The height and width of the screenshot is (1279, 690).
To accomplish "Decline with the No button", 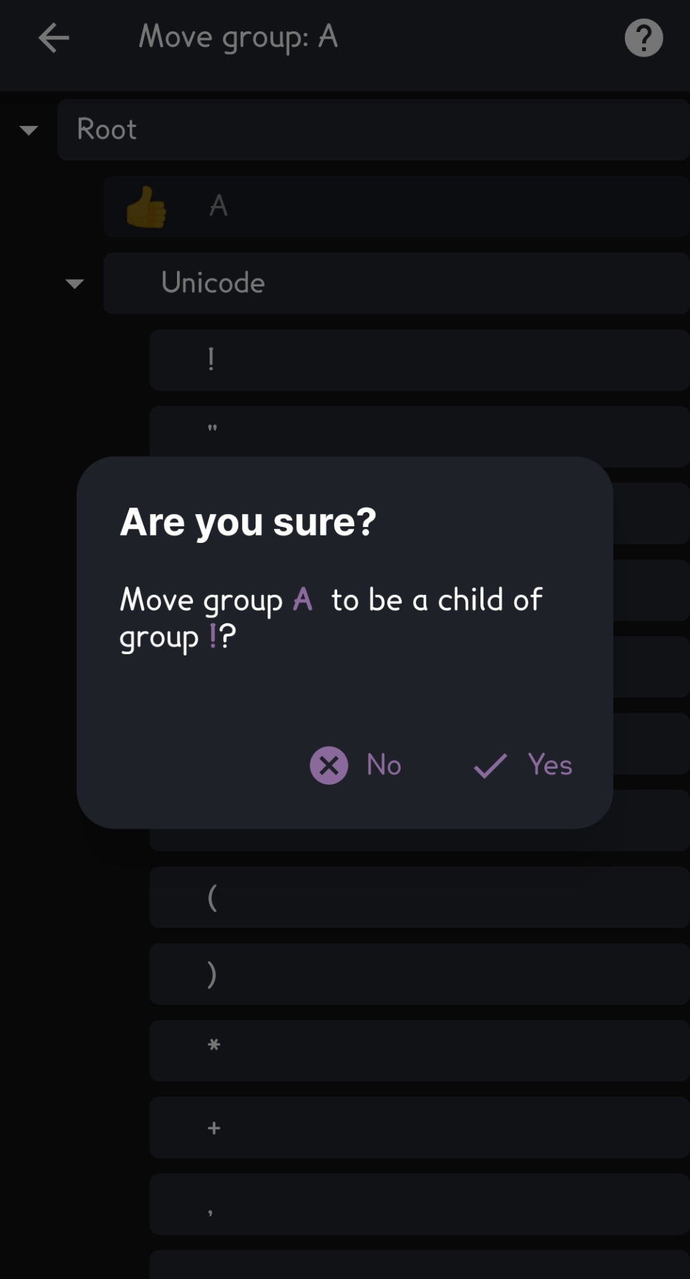I will pyautogui.click(x=356, y=765).
